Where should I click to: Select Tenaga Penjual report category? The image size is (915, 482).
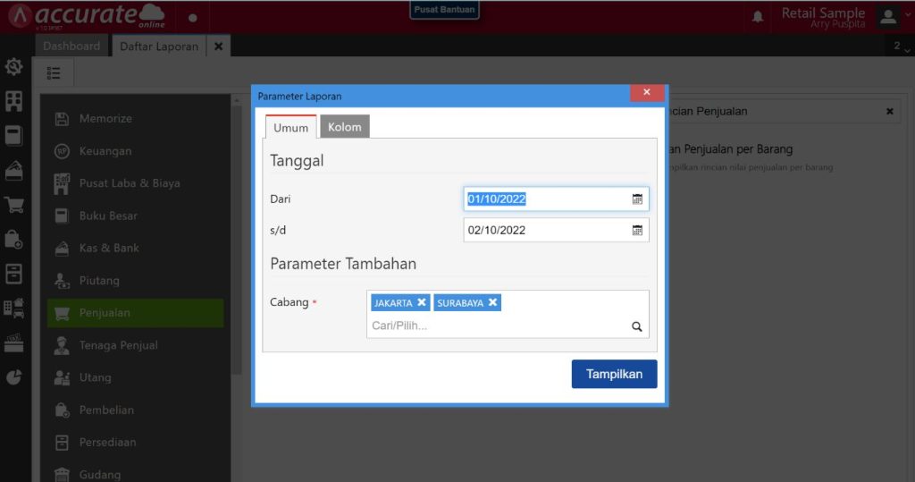(x=136, y=346)
